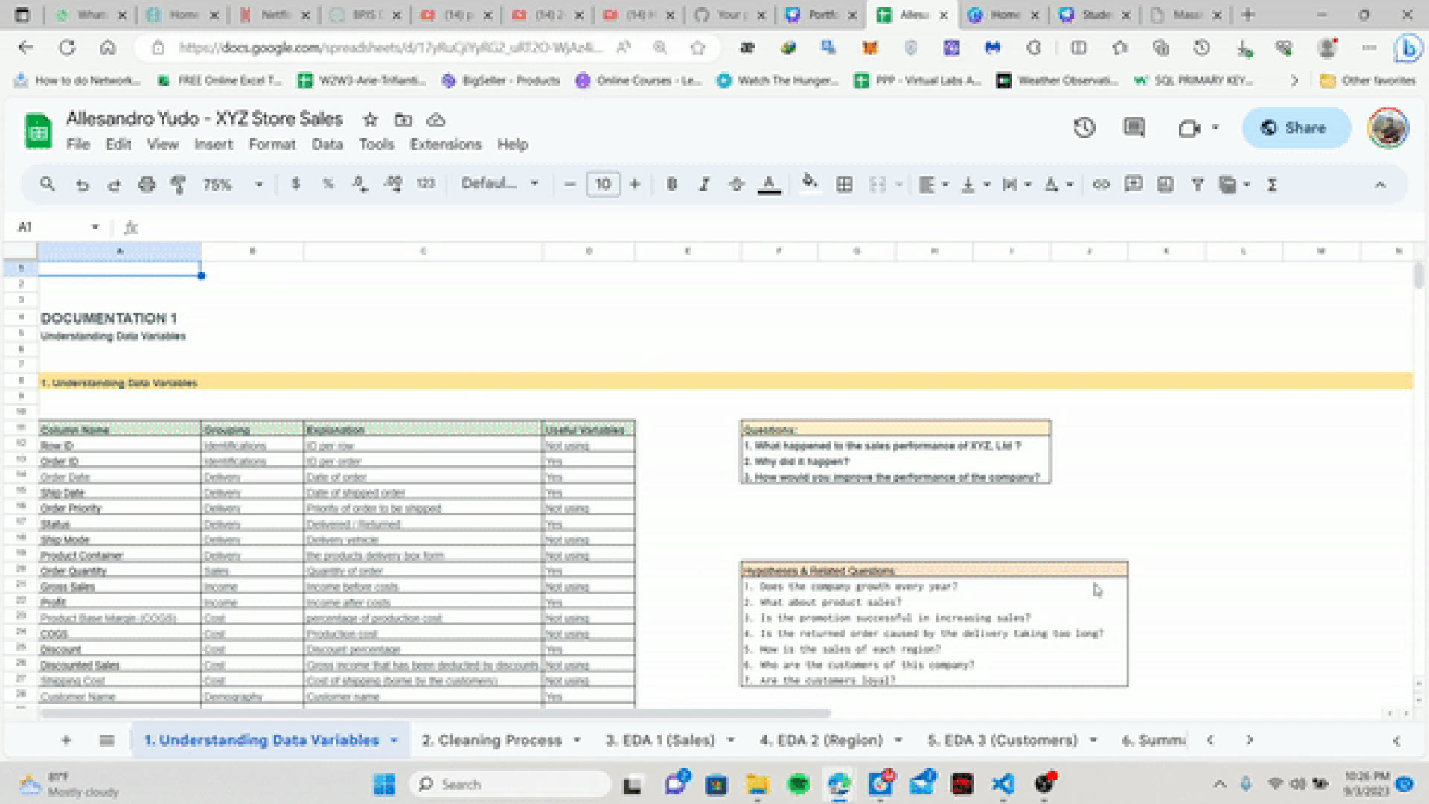Open the zoom 75% dropdown
The image size is (1429, 804).
[x=232, y=184]
